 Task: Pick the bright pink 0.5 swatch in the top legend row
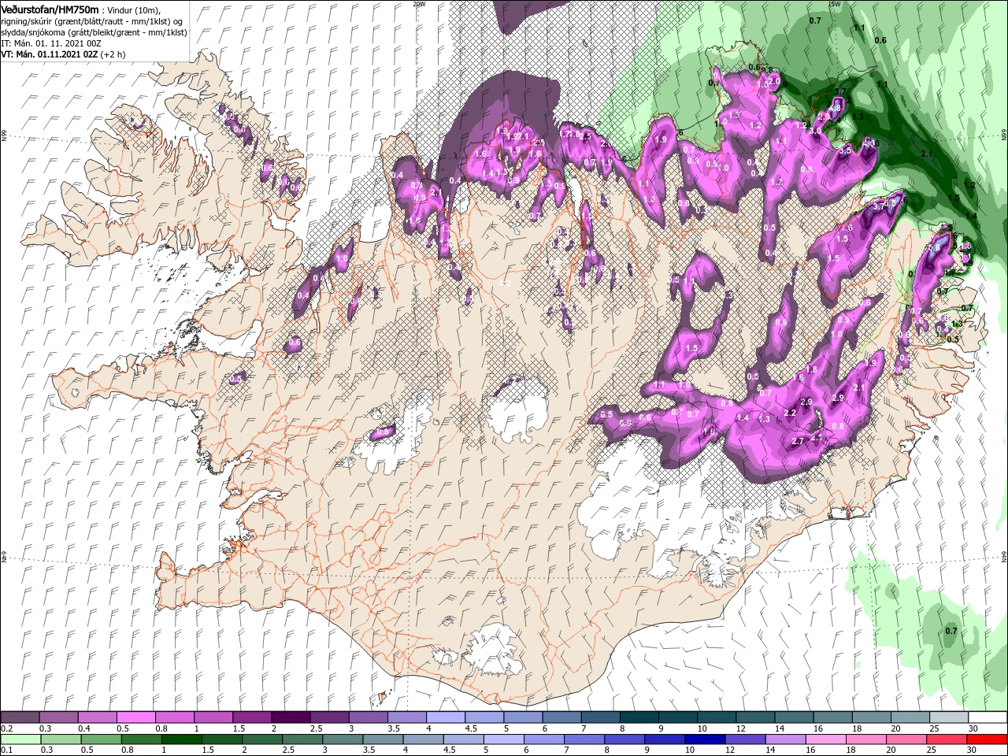136,717
